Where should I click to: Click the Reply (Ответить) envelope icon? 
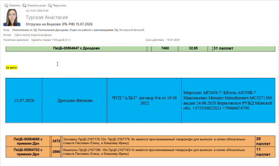(x=6, y=5)
